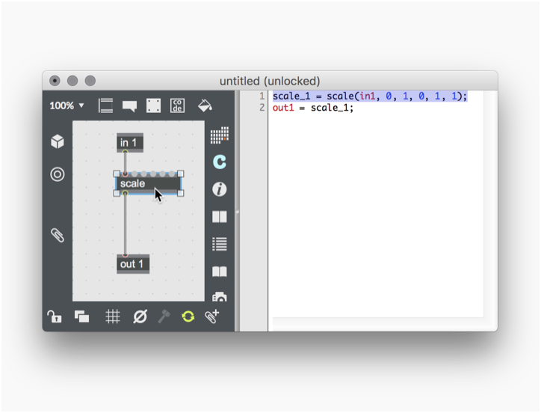541x413 pixels.
Task: Click the camera snapshot icon
Action: pos(220,297)
